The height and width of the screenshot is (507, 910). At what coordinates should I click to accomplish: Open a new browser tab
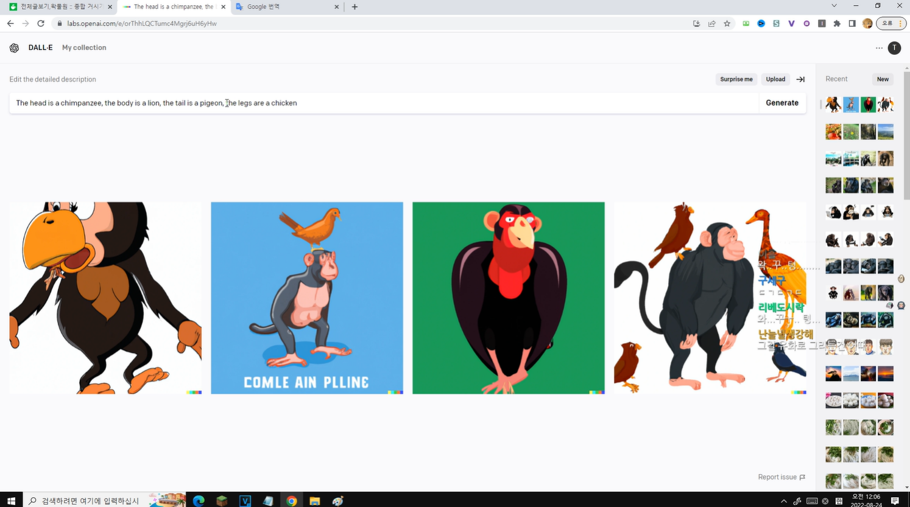(354, 7)
